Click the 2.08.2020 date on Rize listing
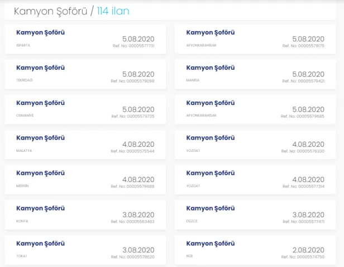 click(308, 250)
